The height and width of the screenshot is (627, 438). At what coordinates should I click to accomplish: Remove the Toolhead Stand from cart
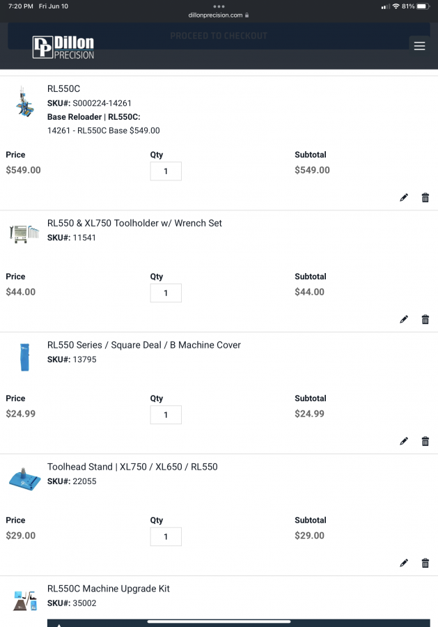(x=425, y=563)
